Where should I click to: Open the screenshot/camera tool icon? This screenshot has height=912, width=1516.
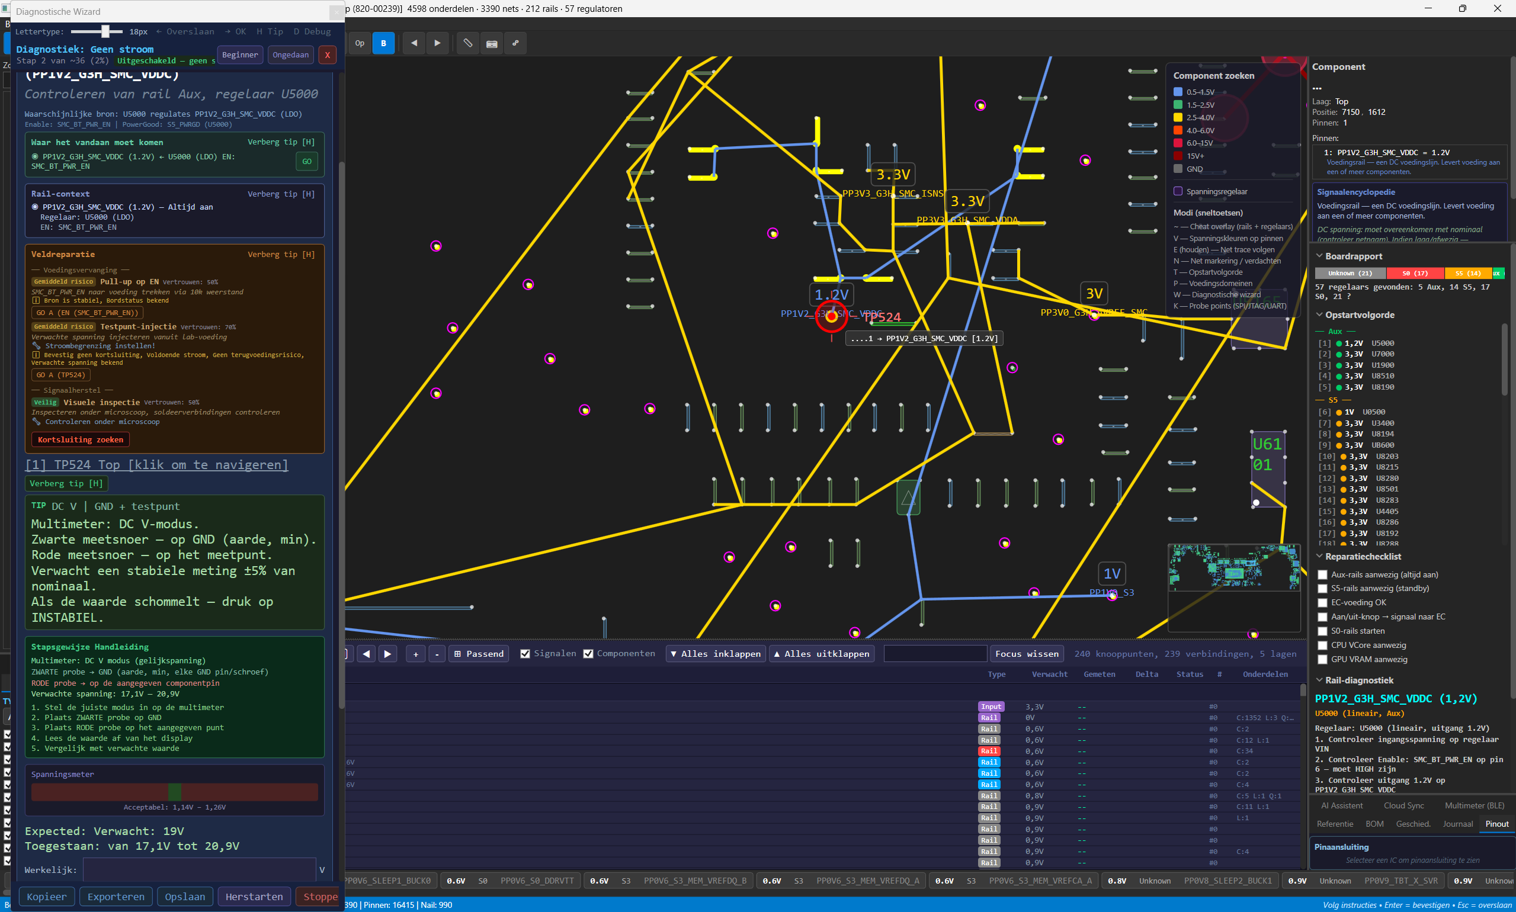491,43
